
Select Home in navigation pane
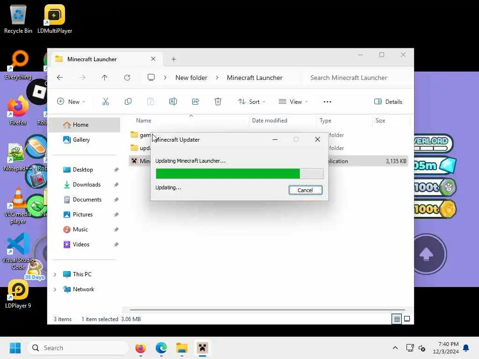point(84,124)
